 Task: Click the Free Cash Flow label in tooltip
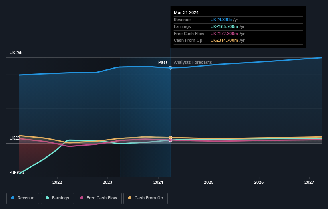pos(189,34)
